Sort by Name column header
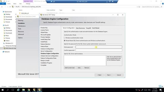 20,10
